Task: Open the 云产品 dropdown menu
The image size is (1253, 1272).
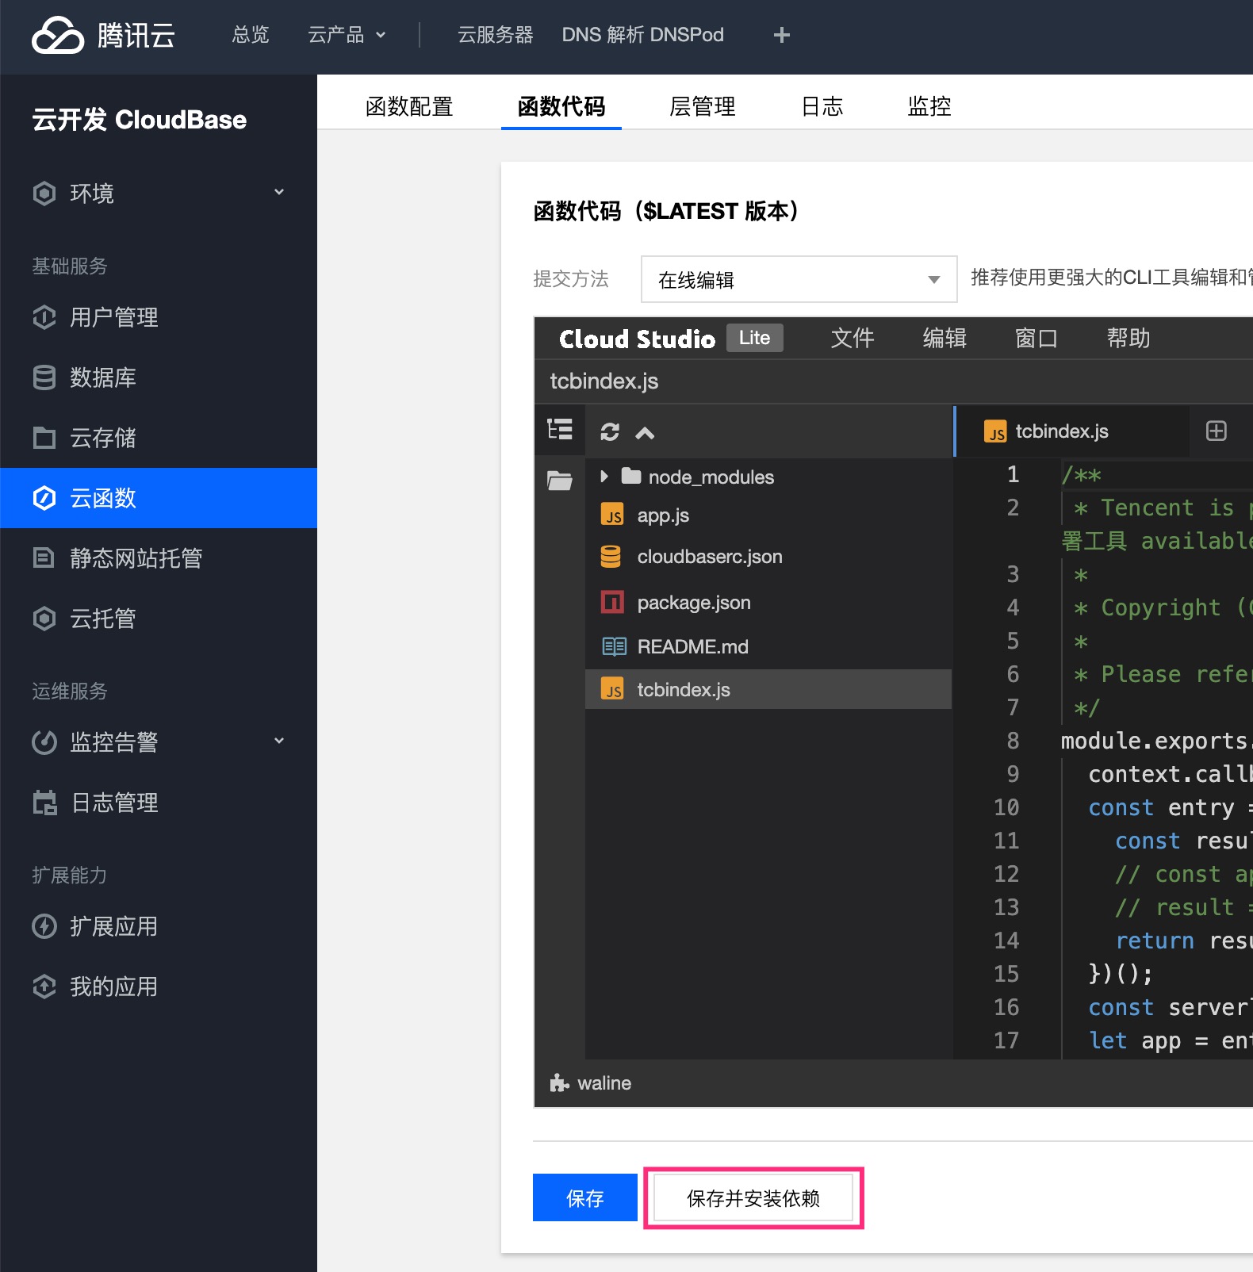Action: 347,35
